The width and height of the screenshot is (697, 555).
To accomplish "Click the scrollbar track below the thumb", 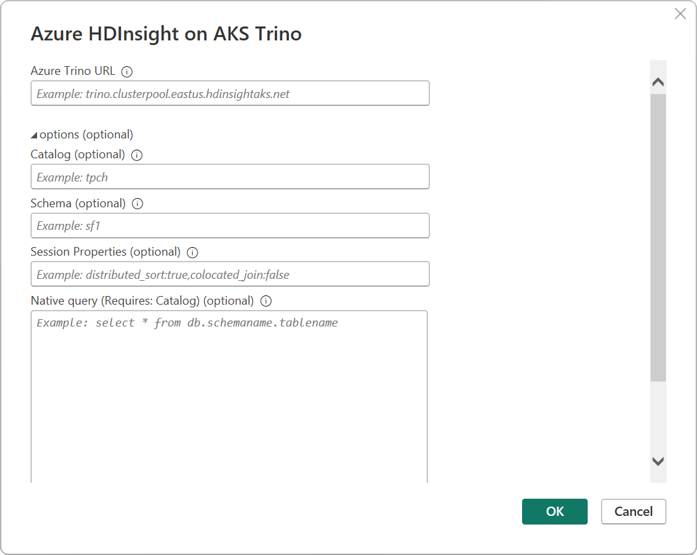I will pyautogui.click(x=658, y=417).
